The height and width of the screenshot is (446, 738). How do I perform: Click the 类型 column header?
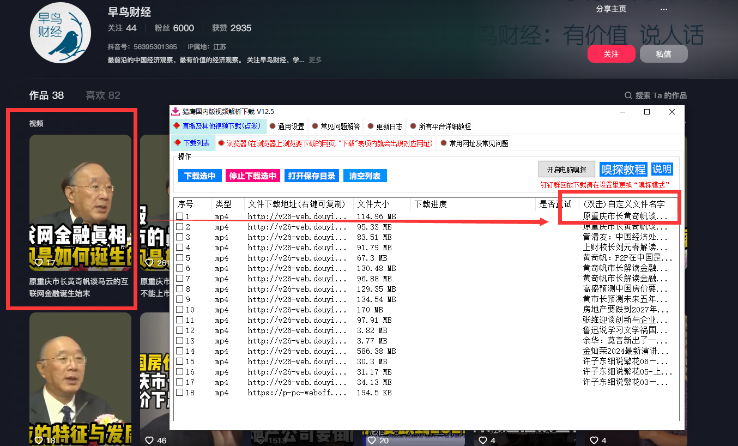[228, 204]
